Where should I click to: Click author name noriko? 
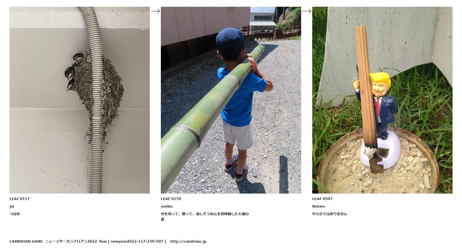click(167, 206)
